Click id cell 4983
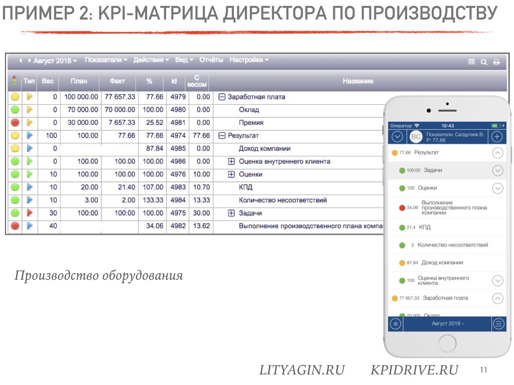This screenshot has width=514, height=385. point(178,187)
